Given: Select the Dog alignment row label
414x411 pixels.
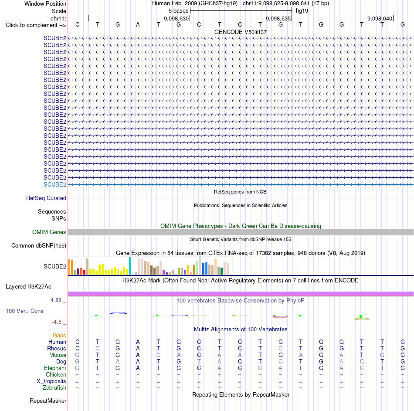Looking at the screenshot, I should (x=61, y=362).
